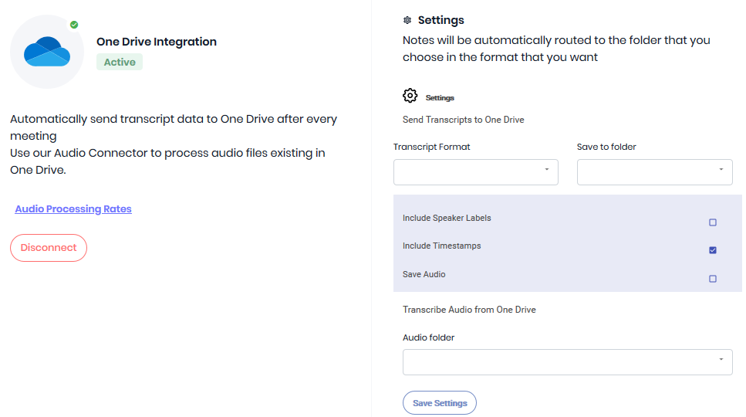
Task: Click the Save to folder caret arrow
Action: [x=721, y=169]
